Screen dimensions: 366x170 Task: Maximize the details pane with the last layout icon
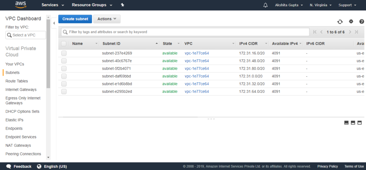pos(360,122)
